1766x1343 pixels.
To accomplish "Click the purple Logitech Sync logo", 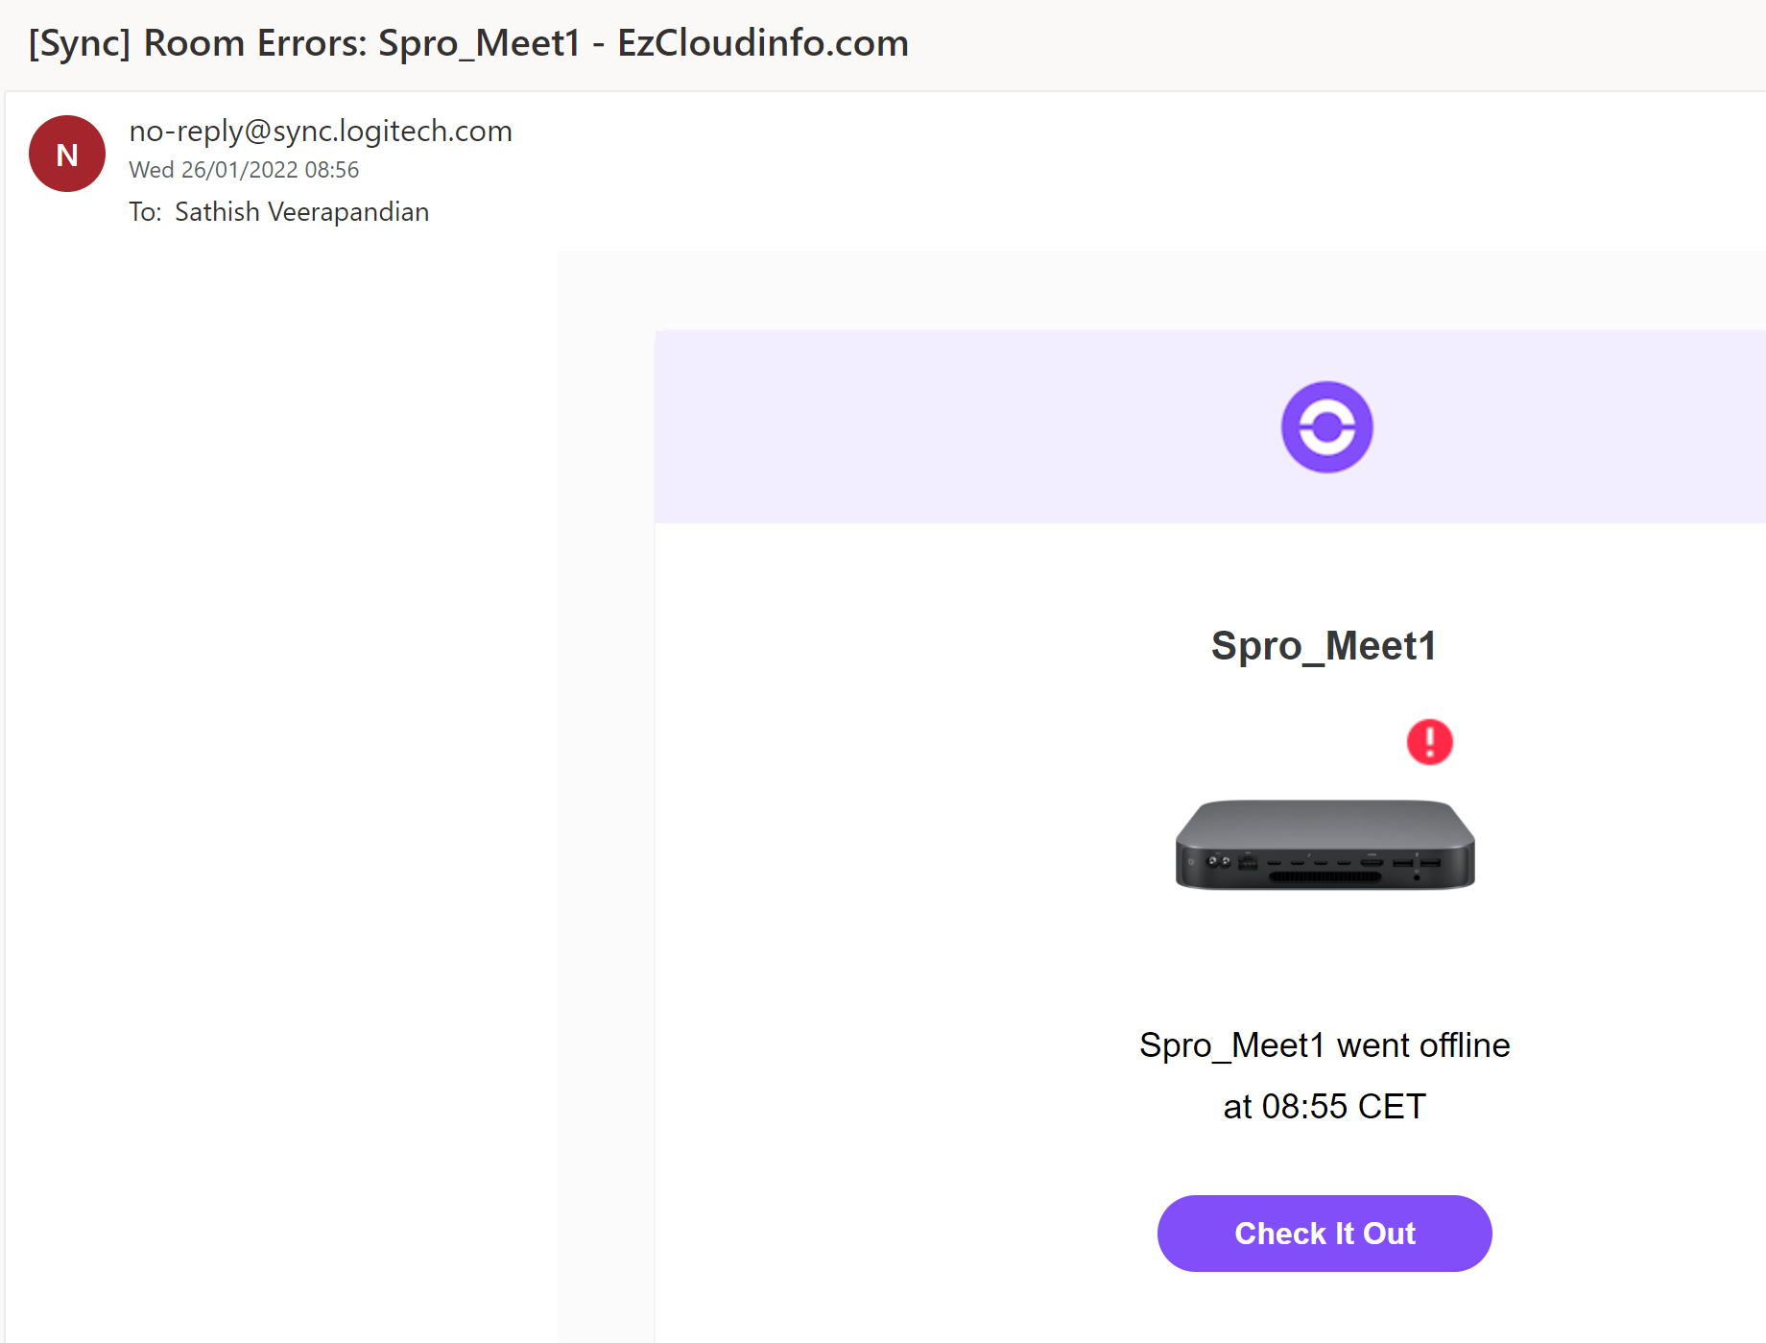I will point(1326,427).
